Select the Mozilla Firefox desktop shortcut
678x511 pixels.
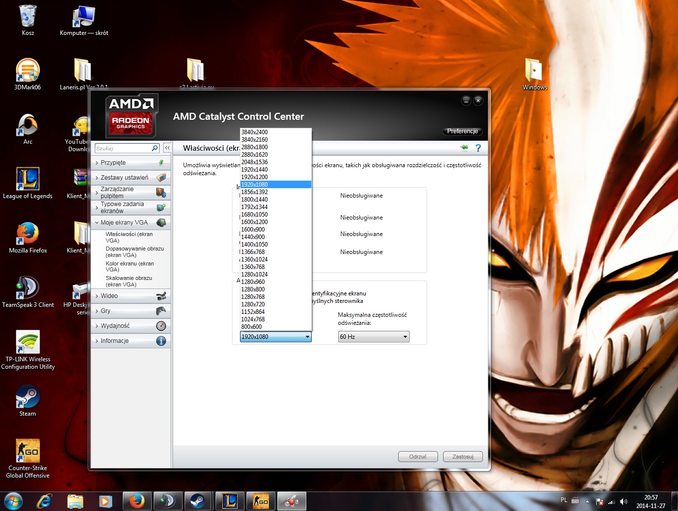(28, 238)
